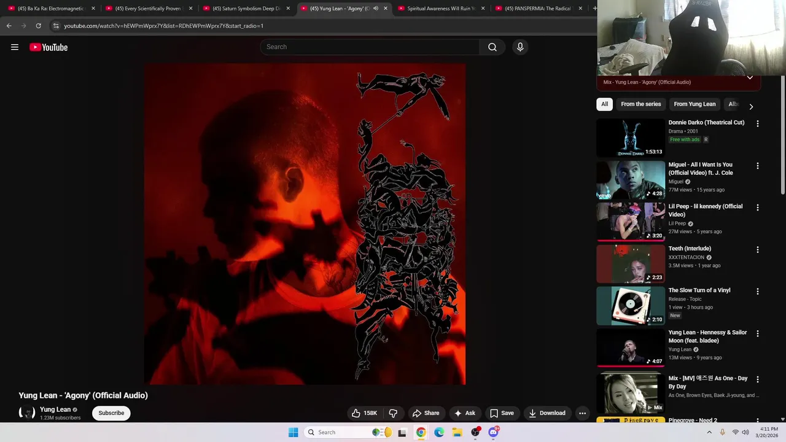Reload the page
This screenshot has height=442, width=786.
coord(38,26)
